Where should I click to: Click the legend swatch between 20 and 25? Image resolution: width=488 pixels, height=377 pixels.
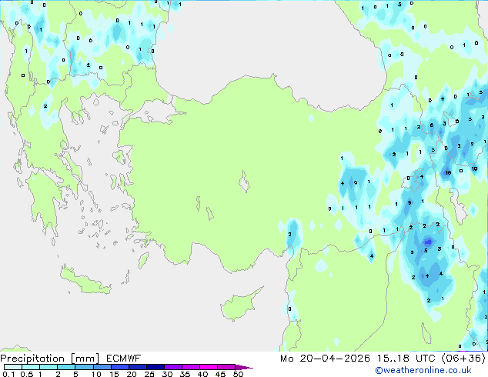pyautogui.click(x=138, y=367)
